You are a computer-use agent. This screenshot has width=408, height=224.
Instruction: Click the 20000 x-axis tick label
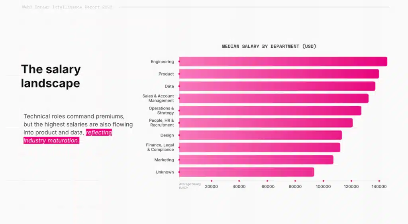(x=211, y=186)
